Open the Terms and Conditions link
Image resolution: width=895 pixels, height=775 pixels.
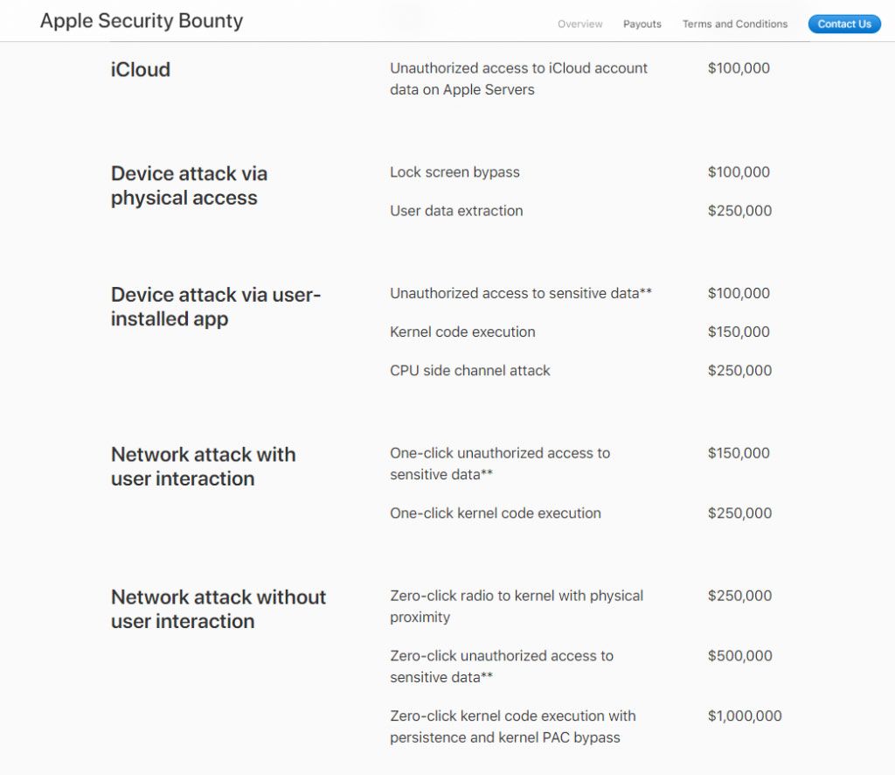pyautogui.click(x=734, y=24)
